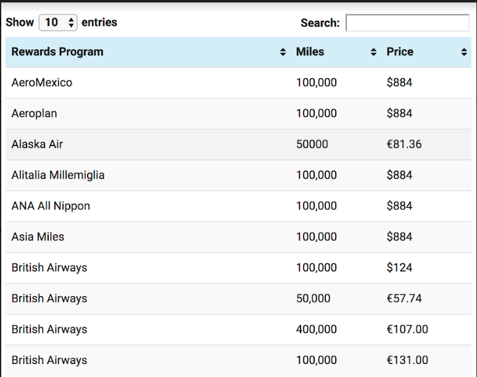Click the $884 price in Asia Miles row
The width and height of the screenshot is (477, 377).
(x=399, y=237)
